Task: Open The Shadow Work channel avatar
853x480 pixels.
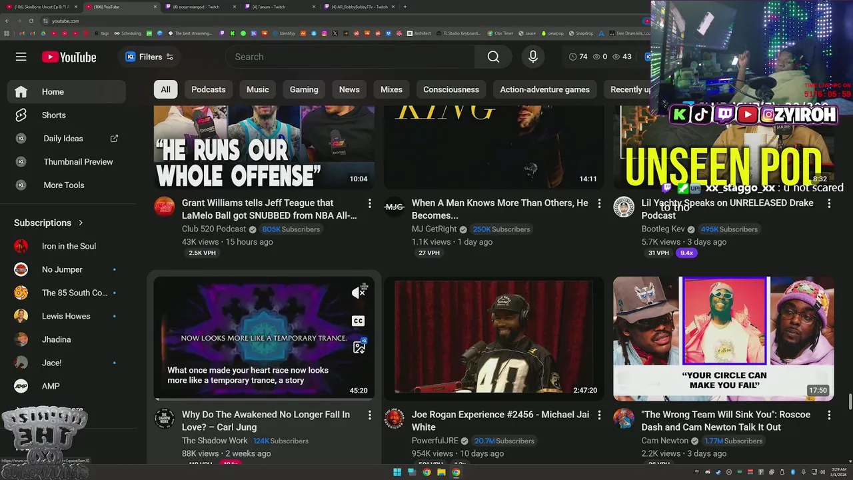Action: click(165, 419)
